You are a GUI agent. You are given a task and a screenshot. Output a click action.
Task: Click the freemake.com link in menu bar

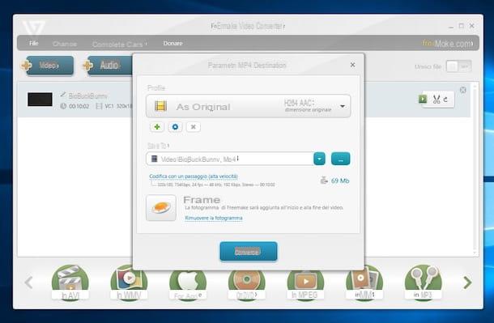click(x=447, y=44)
